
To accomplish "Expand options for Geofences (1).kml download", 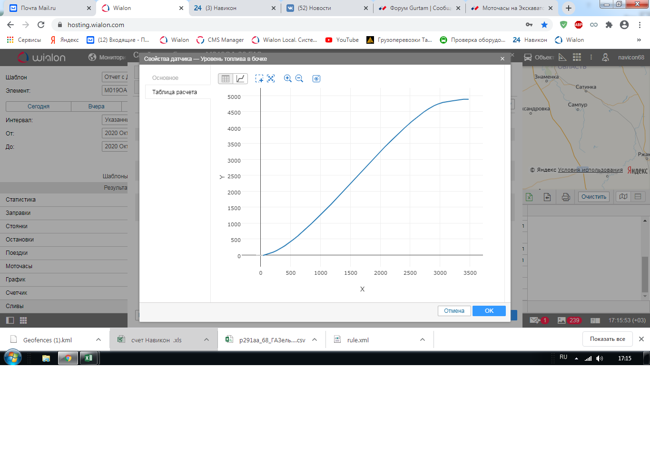I will point(98,339).
